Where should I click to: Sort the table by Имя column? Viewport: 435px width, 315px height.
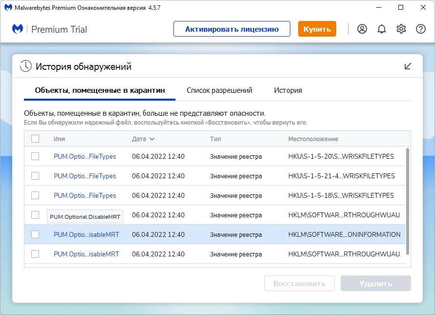pos(59,139)
